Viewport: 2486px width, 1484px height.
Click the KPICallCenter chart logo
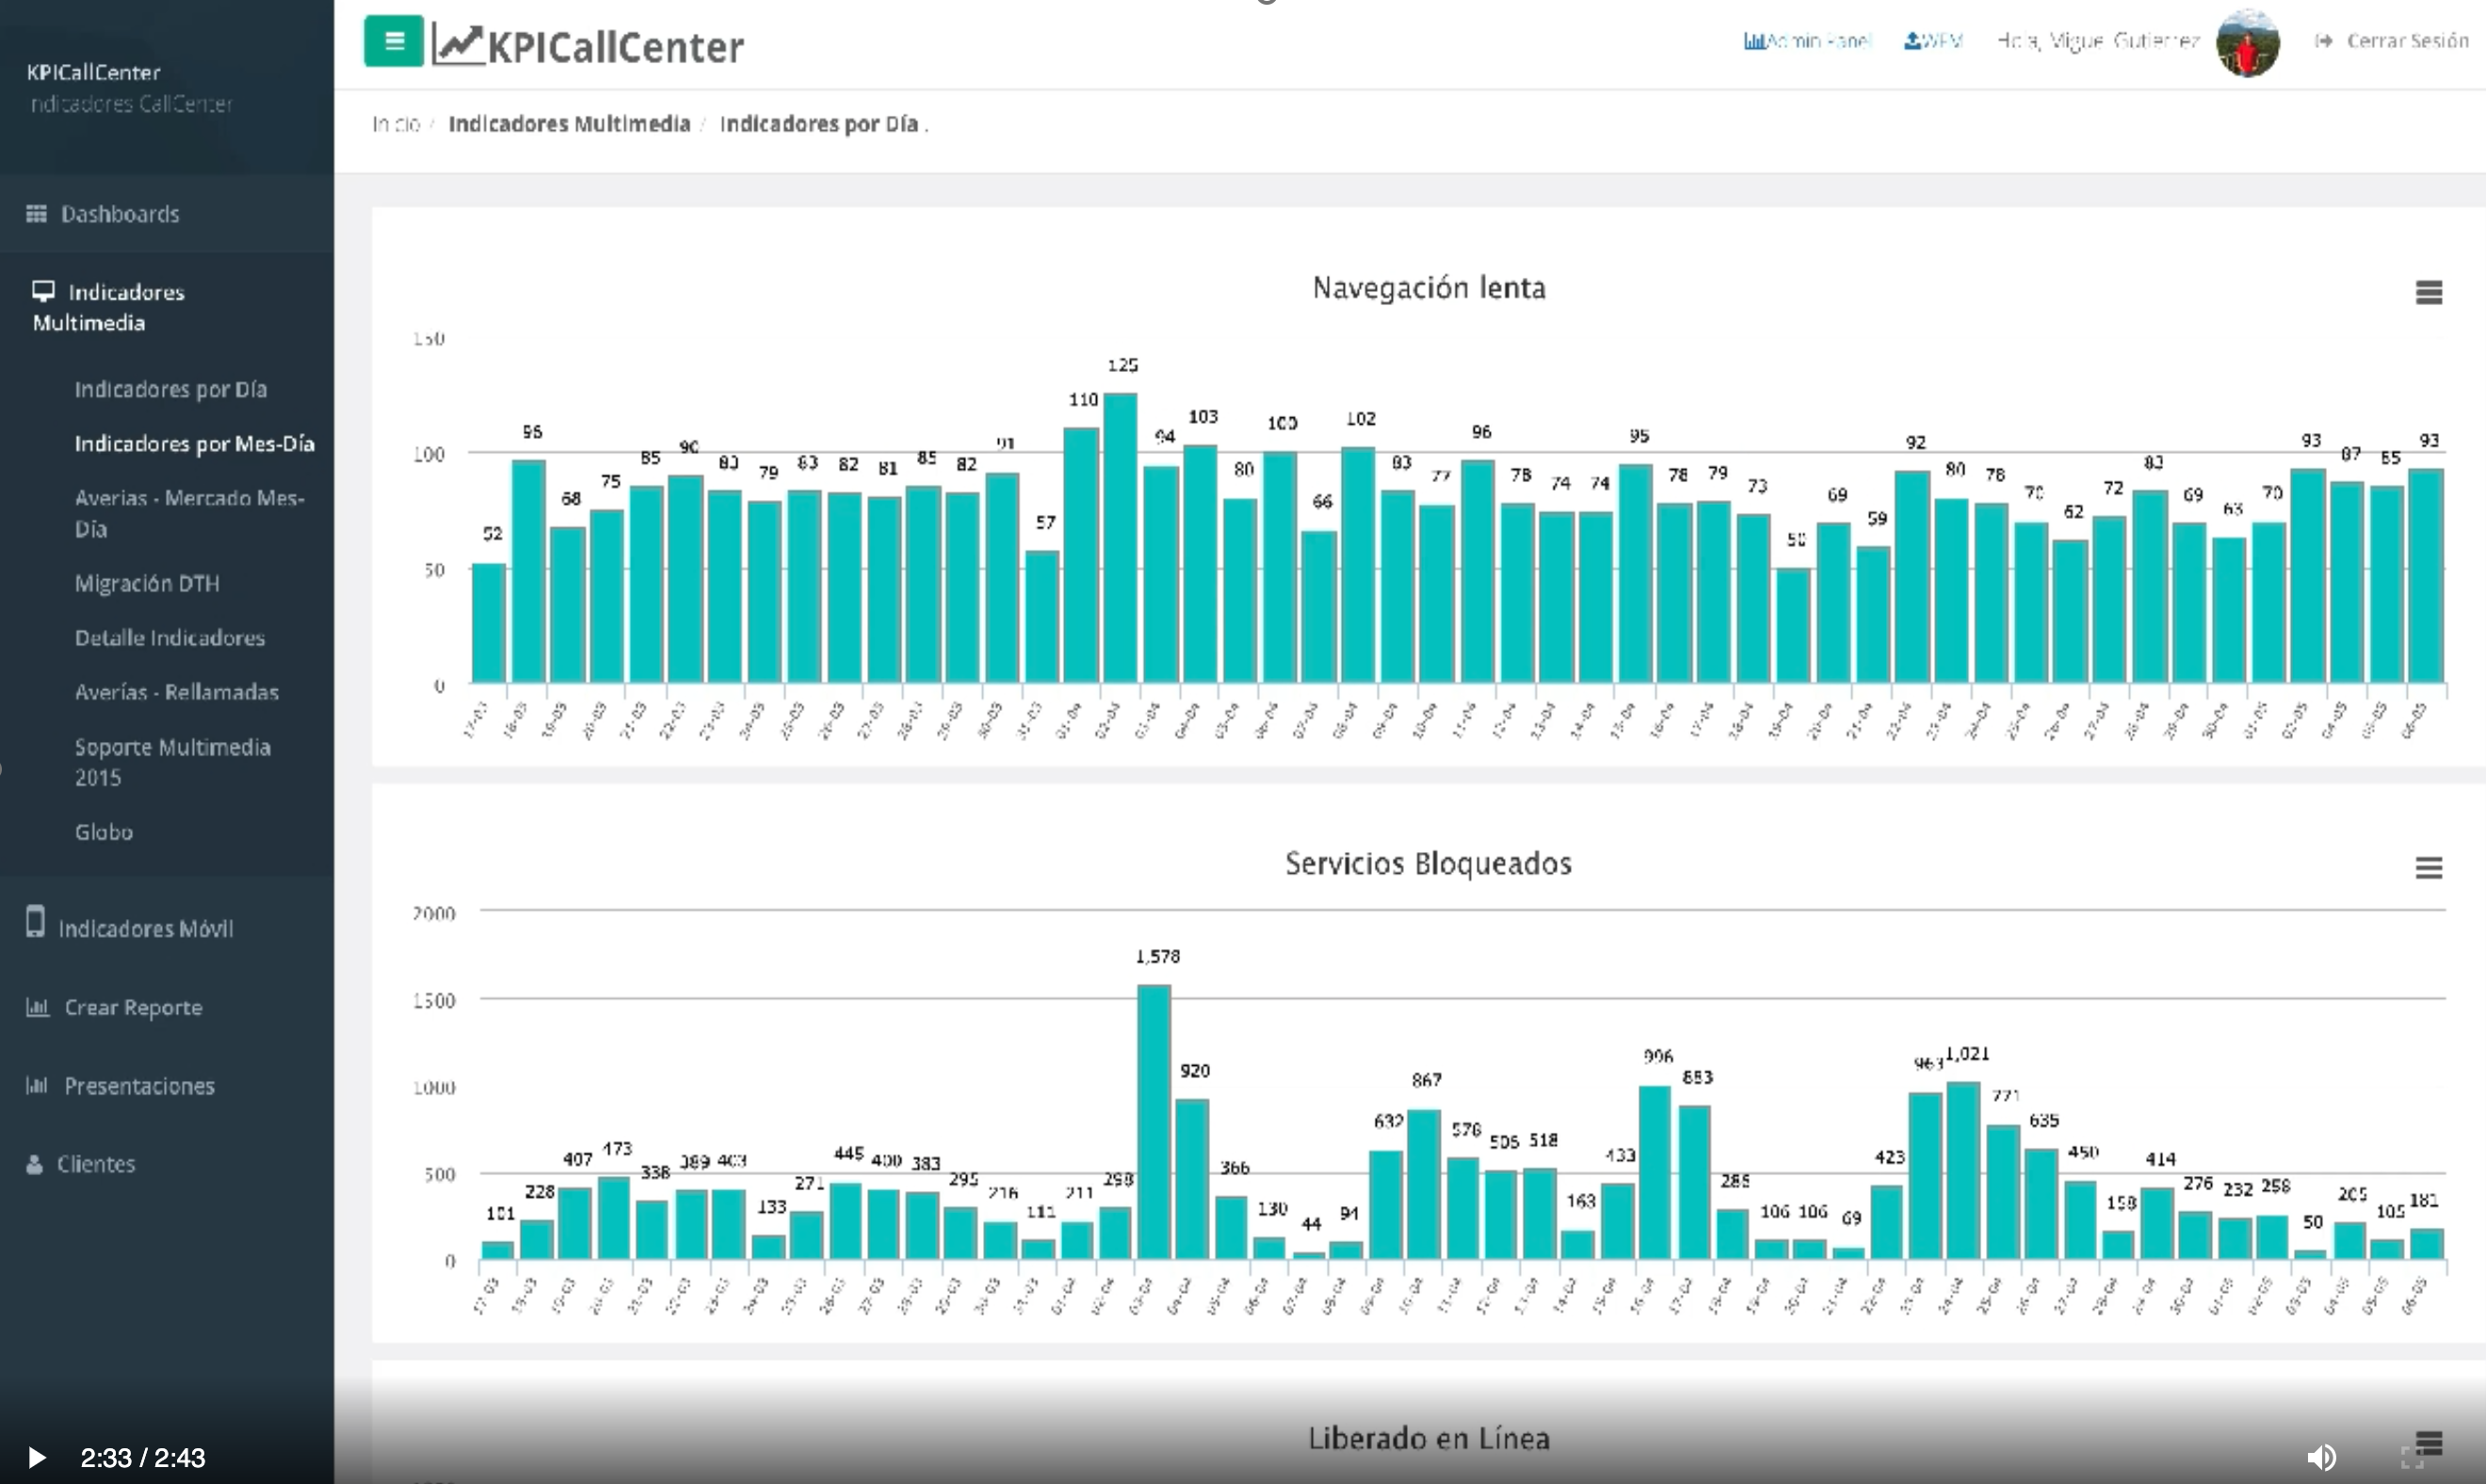588,46
